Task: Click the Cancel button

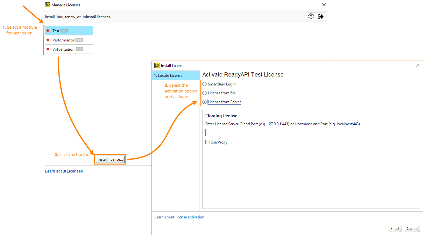Action: coord(412,229)
